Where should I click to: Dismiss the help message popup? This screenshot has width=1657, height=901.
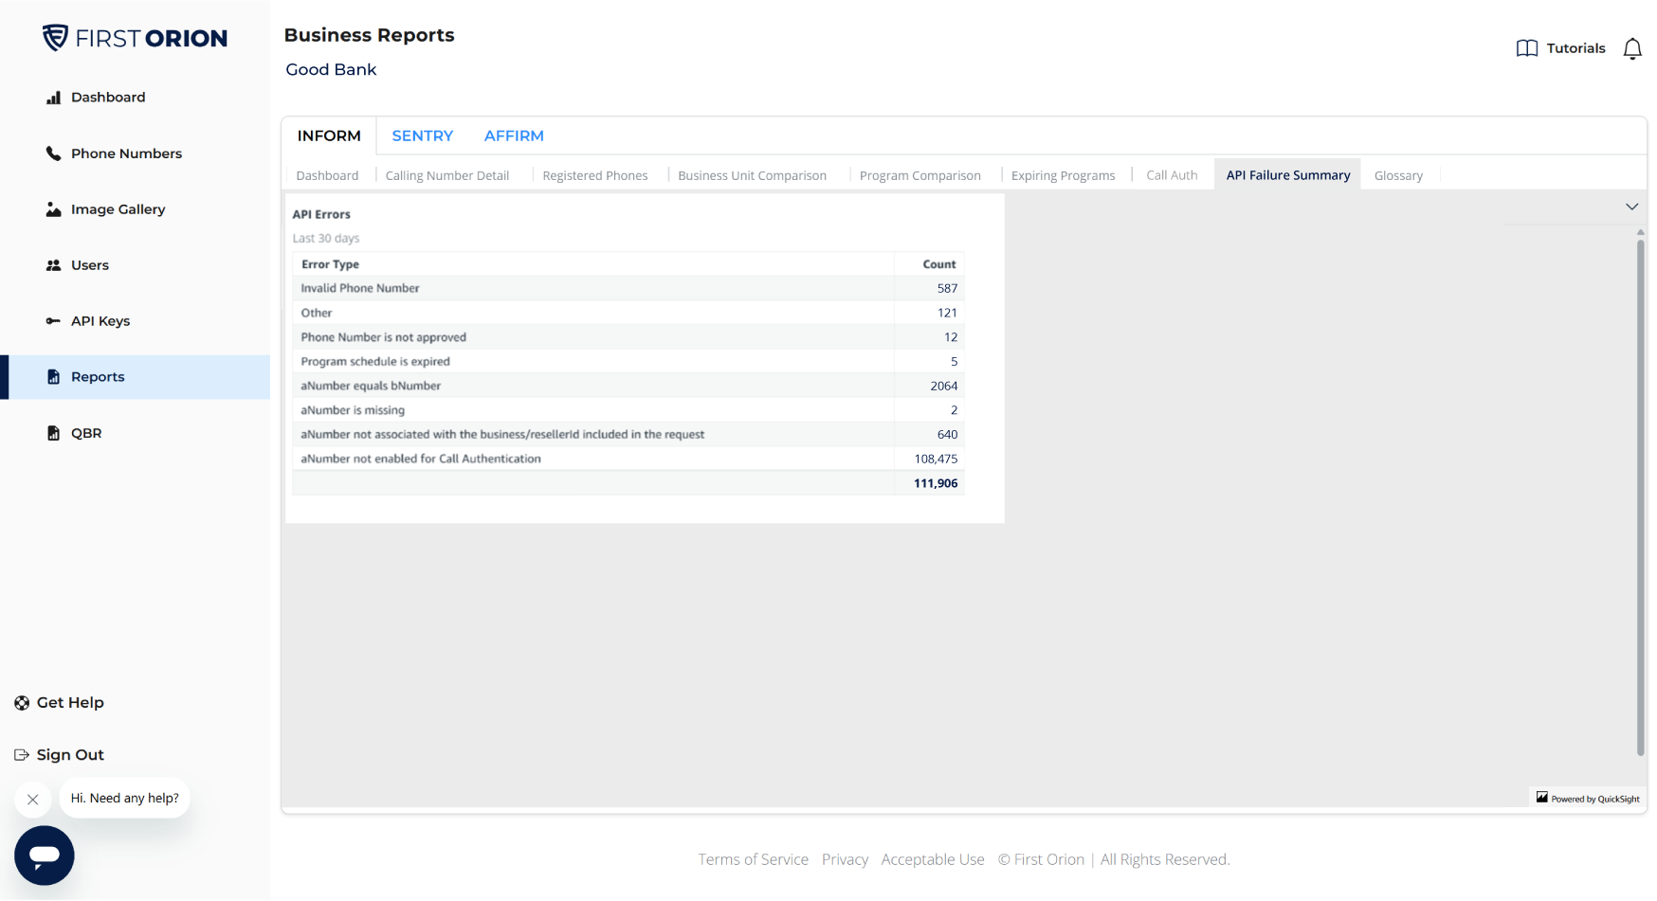(x=32, y=799)
